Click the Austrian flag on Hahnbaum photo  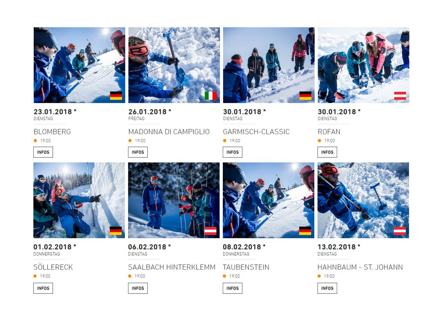400,231
